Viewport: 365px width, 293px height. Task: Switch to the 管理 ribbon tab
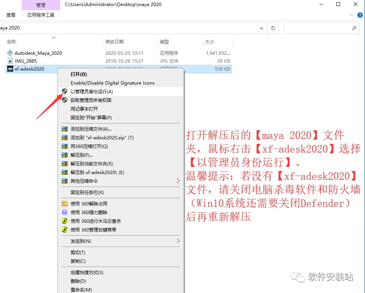click(41, 5)
